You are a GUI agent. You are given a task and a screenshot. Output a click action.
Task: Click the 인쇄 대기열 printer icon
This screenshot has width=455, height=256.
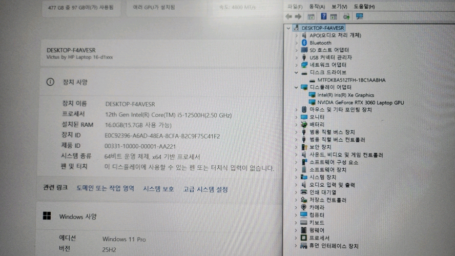303,192
